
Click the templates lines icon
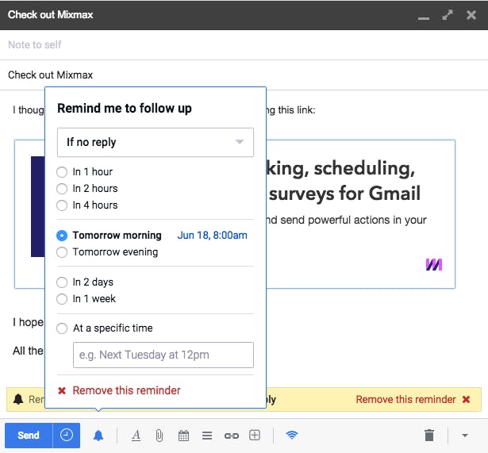pos(207,436)
